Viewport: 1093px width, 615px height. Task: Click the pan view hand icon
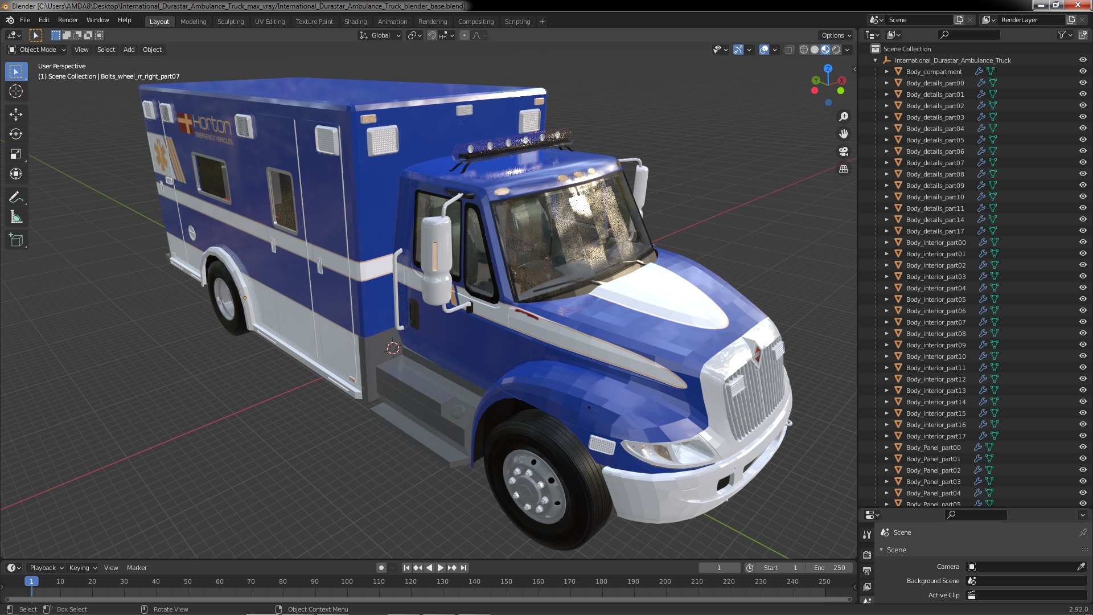click(x=844, y=134)
